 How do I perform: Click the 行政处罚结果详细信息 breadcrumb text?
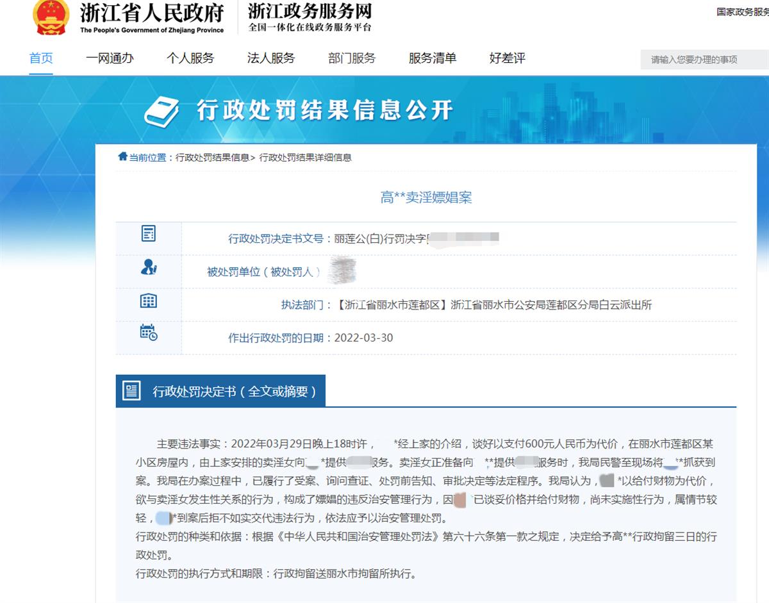click(305, 157)
